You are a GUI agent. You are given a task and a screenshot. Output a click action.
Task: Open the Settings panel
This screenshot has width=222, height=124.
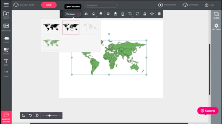tap(216, 27)
